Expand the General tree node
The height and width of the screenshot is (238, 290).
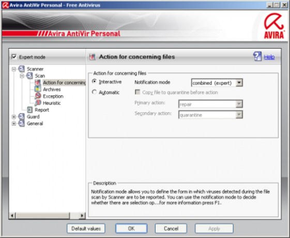[x=13, y=124]
